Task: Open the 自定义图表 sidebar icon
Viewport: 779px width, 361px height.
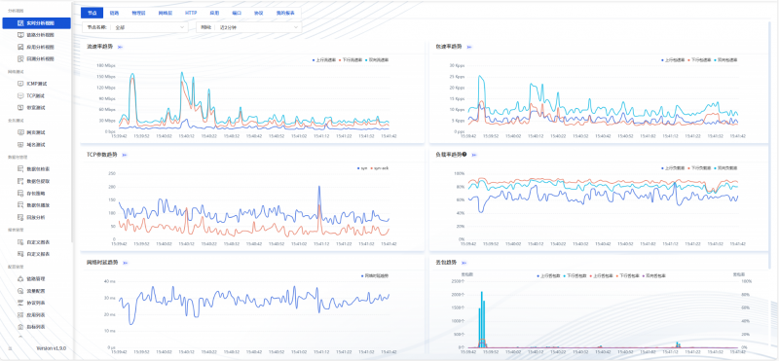Action: click(x=20, y=242)
